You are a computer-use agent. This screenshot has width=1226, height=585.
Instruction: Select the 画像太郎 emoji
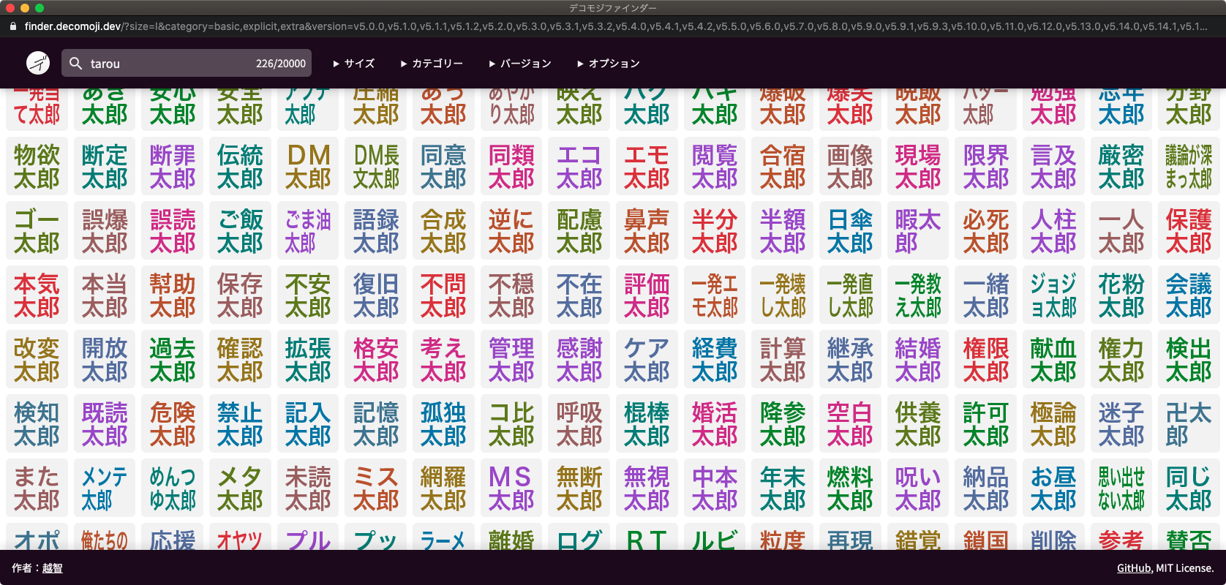click(850, 167)
